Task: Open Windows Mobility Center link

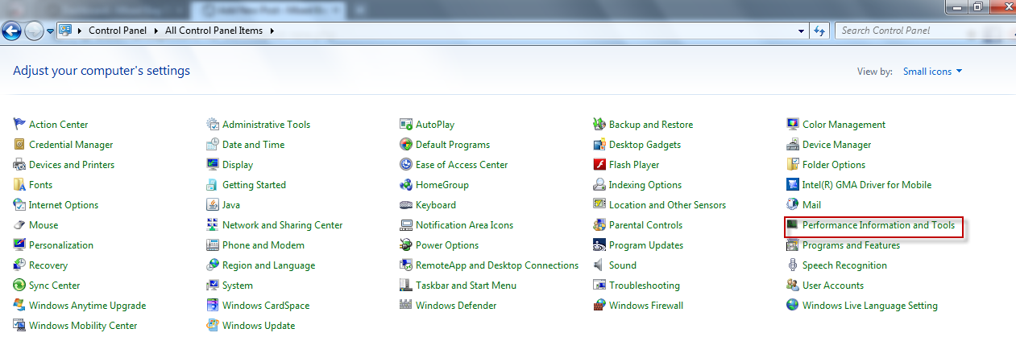Action: click(83, 326)
